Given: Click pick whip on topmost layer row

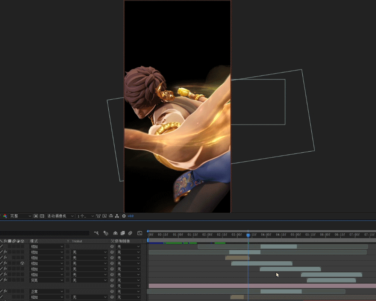Looking at the screenshot, I should tap(112, 246).
